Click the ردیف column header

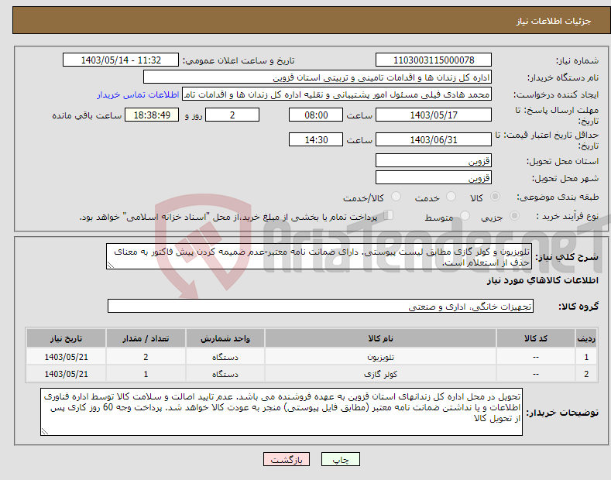pyautogui.click(x=586, y=338)
